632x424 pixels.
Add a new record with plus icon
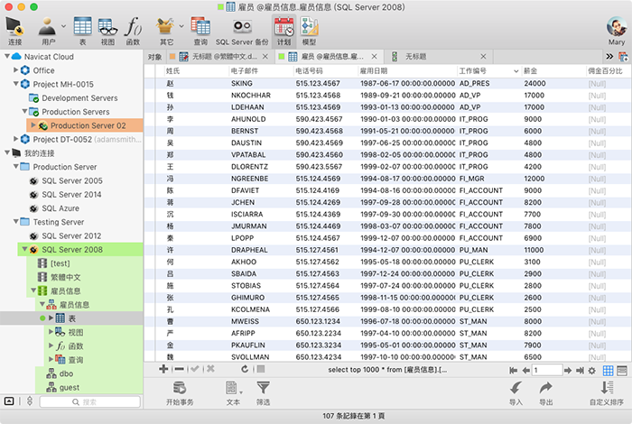[163, 369]
